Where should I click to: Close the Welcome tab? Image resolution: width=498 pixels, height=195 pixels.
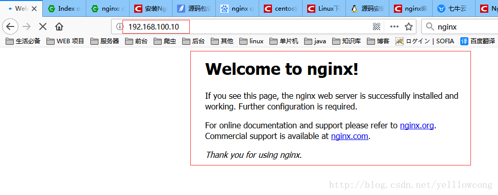tap(35, 9)
